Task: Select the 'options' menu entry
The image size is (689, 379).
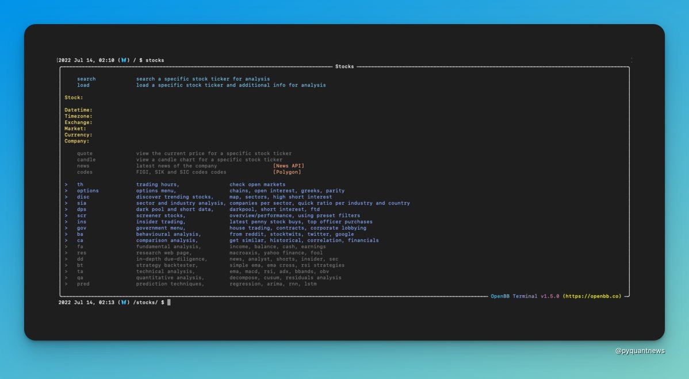Action: [88, 191]
